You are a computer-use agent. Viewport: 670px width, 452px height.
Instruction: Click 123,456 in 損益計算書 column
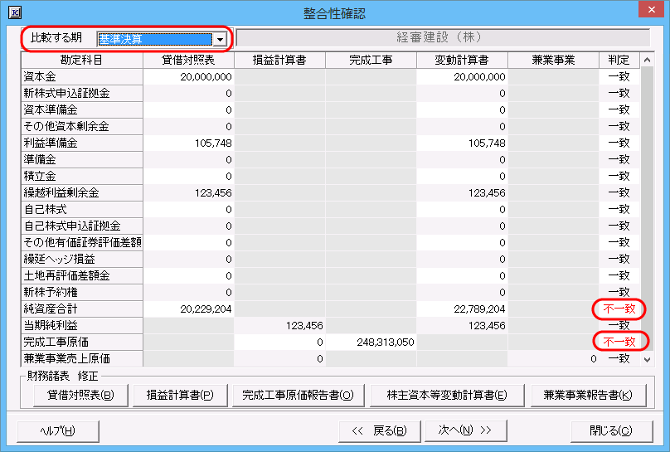[x=304, y=326]
